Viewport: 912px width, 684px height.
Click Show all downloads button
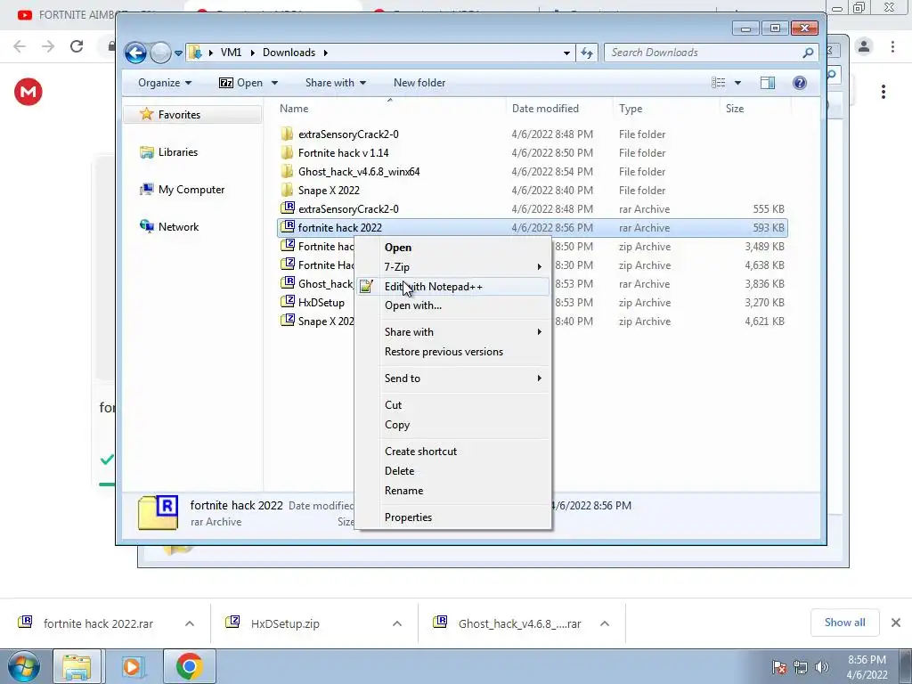click(x=844, y=623)
